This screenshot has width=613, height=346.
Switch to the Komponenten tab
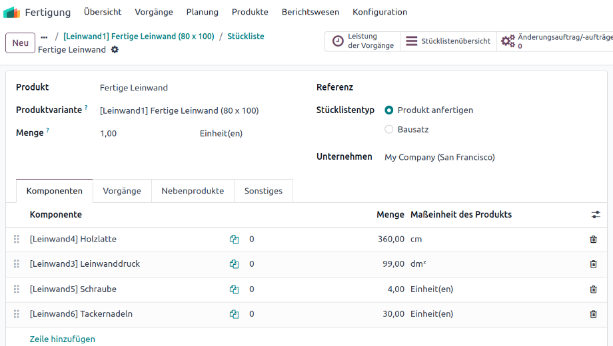pyautogui.click(x=55, y=191)
